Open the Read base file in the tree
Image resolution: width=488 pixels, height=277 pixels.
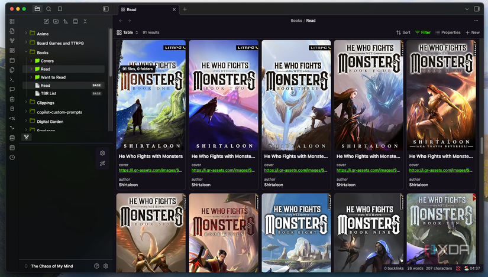click(63, 85)
